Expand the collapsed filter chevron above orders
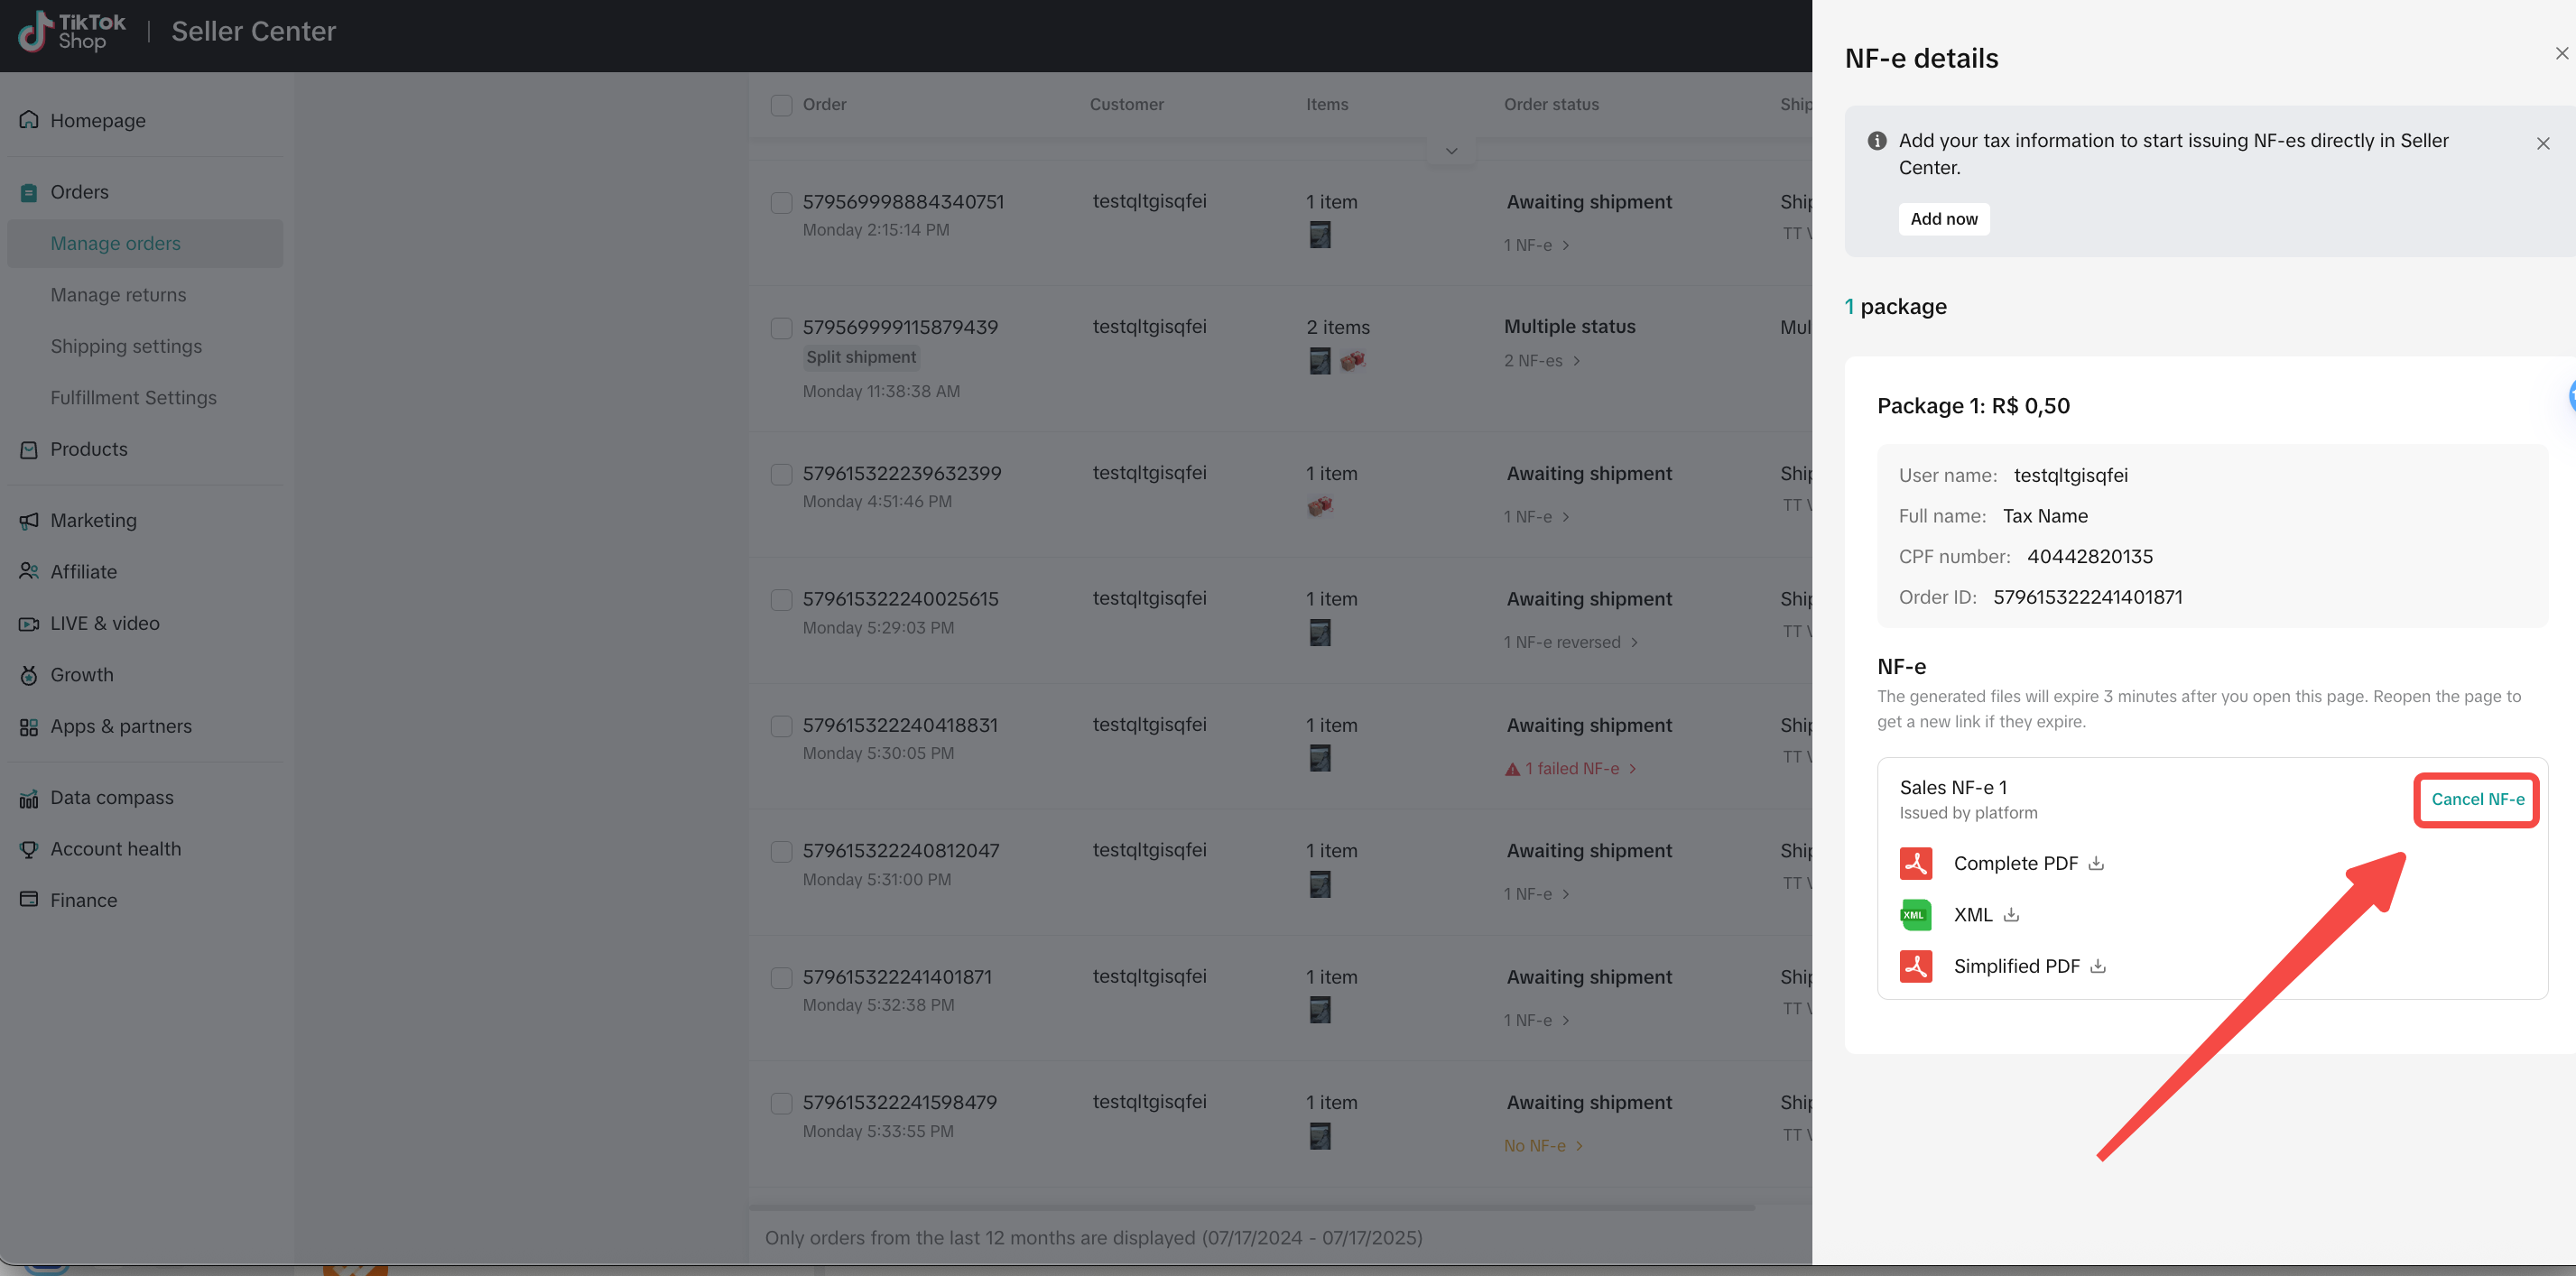 point(1451,151)
